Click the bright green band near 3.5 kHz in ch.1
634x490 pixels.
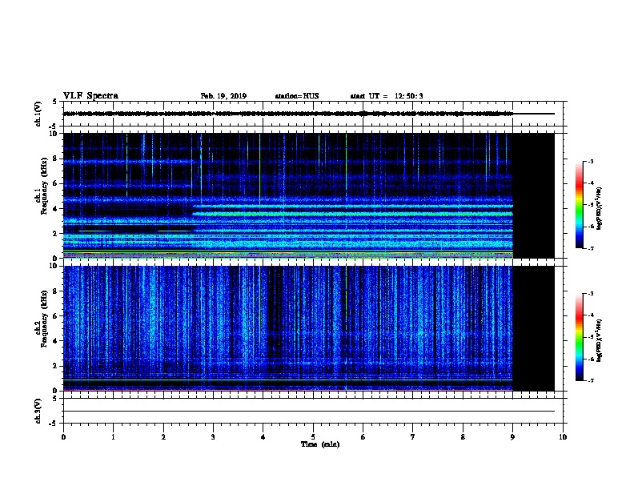pyautogui.click(x=352, y=214)
